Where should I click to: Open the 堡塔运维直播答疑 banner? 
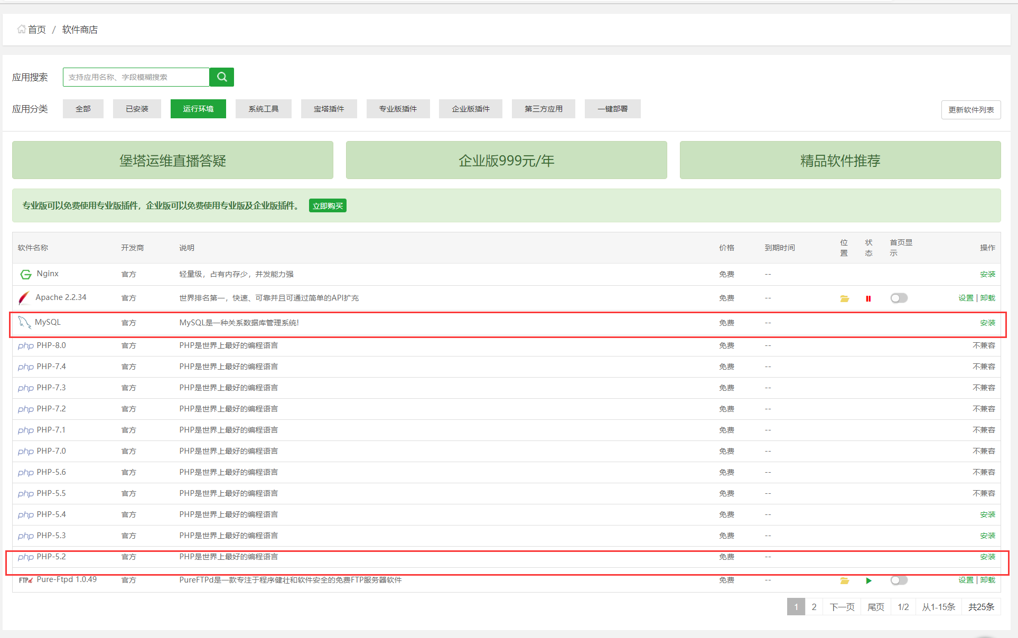tap(173, 160)
